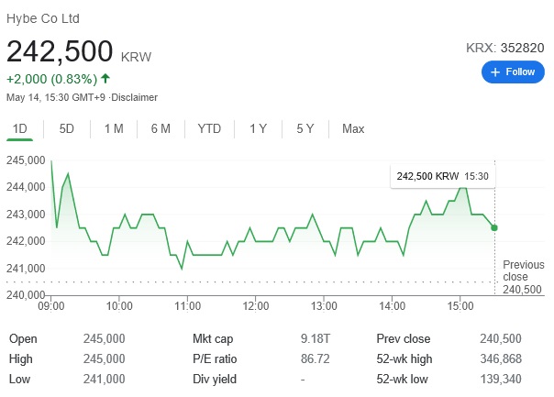Open the Max range tab

353,128
